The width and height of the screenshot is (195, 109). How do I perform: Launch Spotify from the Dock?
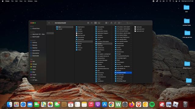coord(152,104)
